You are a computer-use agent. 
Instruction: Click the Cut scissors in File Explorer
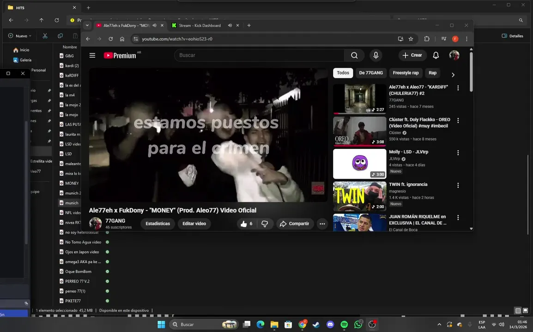click(45, 36)
